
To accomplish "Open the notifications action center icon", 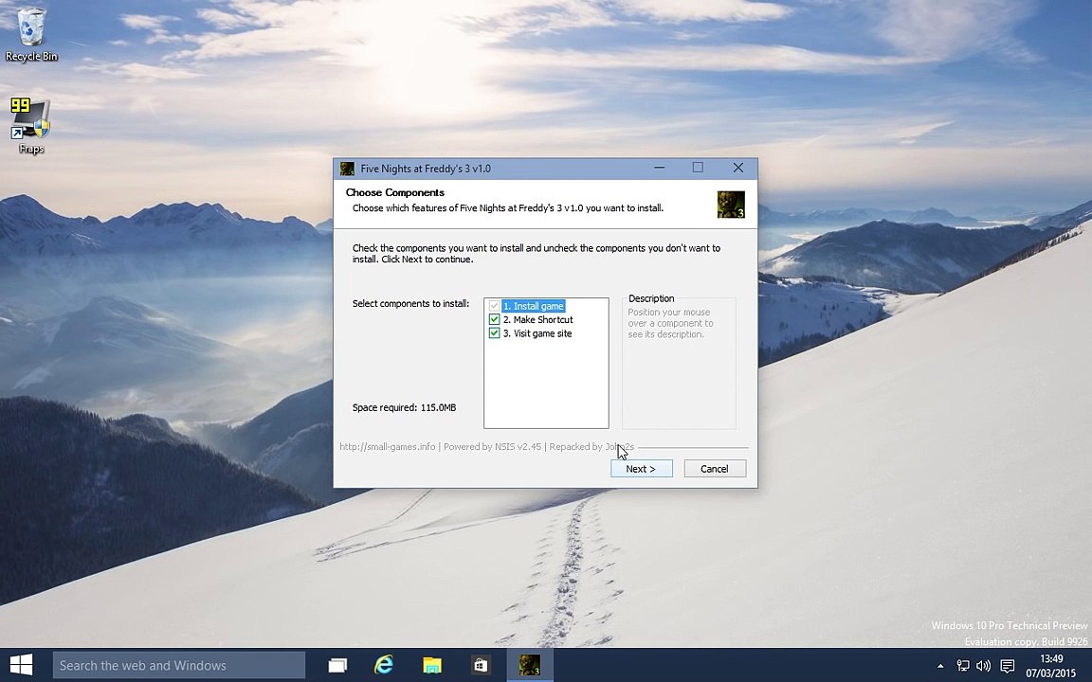I will click(1007, 666).
